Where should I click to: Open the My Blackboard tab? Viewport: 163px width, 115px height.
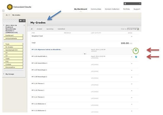(x=80, y=9)
